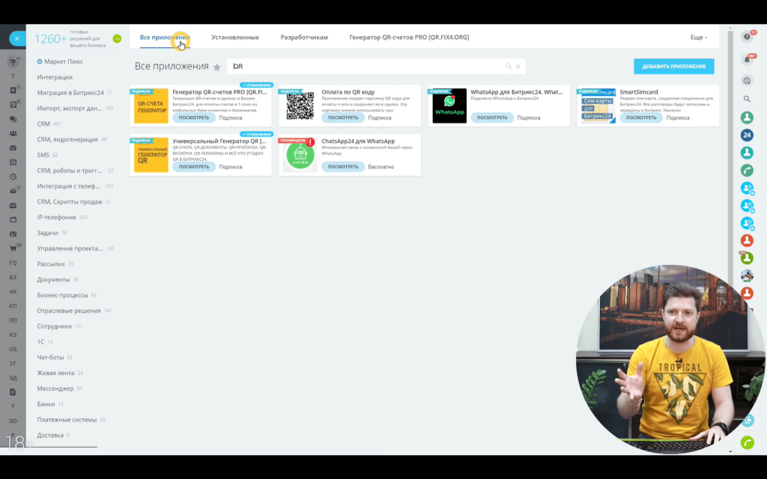Viewport: 767px width, 479px height.
Task: Open Живая лента category
Action: click(x=55, y=373)
